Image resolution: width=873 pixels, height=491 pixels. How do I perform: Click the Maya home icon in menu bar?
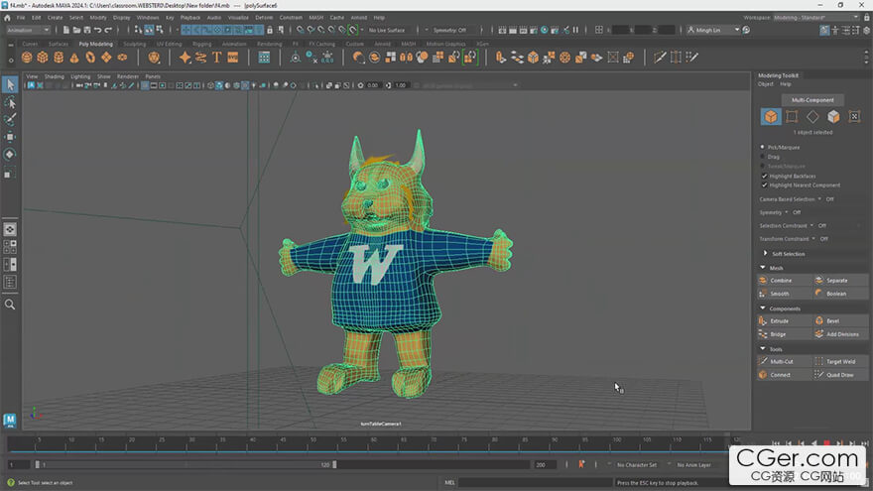point(7,18)
